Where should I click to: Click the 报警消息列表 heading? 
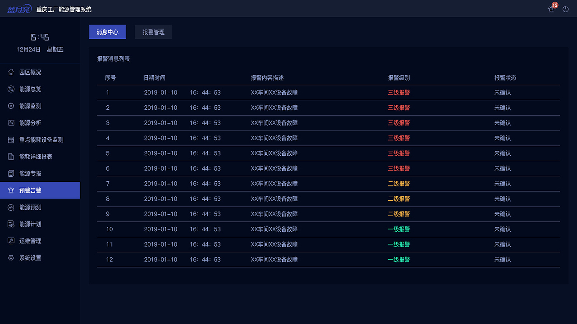[114, 59]
